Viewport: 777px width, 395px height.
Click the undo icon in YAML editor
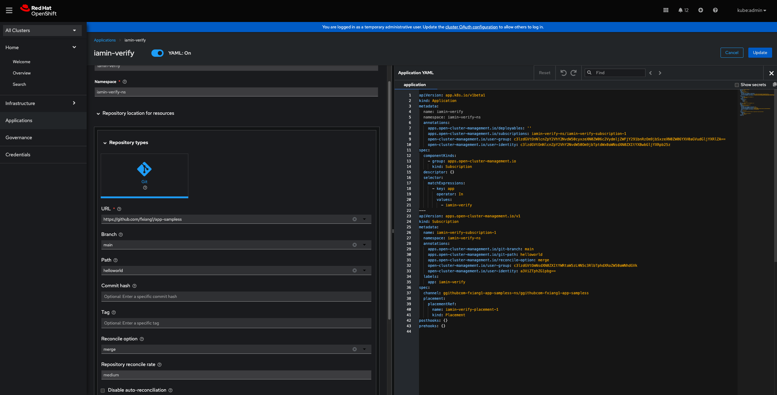point(563,73)
